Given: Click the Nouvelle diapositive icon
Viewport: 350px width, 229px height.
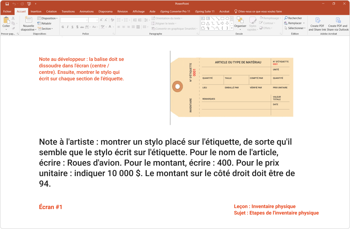Looking at the screenshot, I should pos(28,20).
